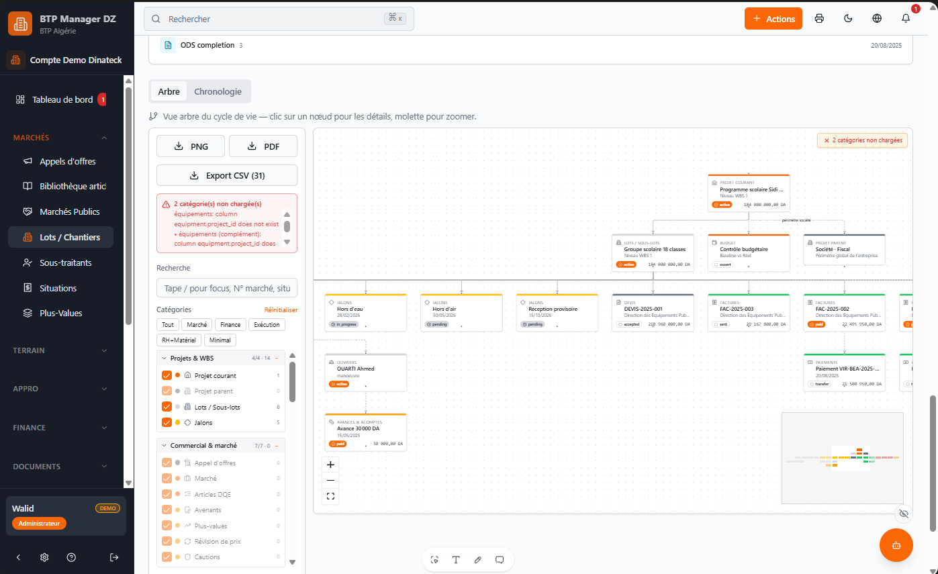This screenshot has width=938, height=574.
Task: Uncheck the Projet courant category
Action: (167, 375)
